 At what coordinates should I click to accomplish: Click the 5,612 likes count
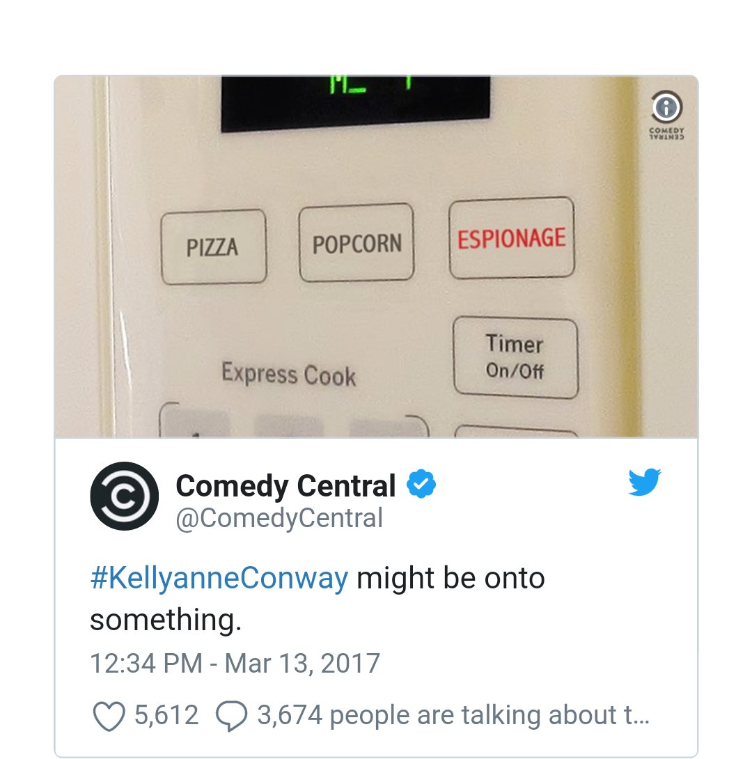point(166,715)
